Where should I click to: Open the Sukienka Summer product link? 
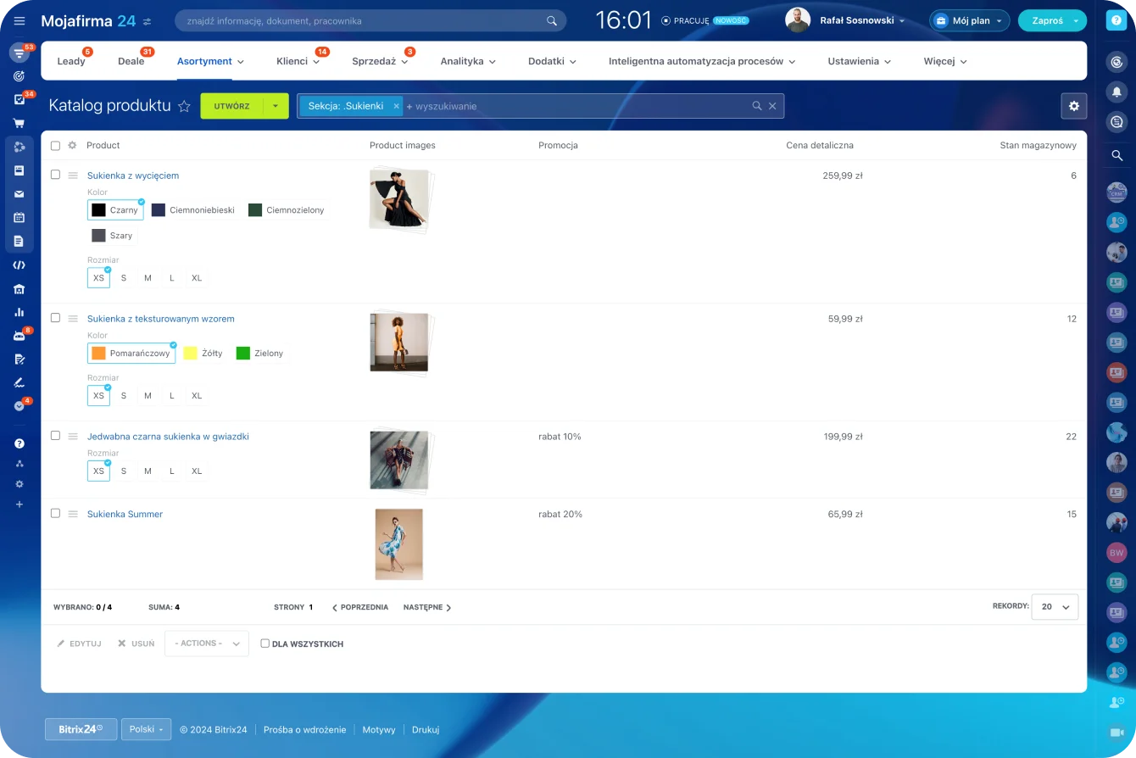pos(125,514)
